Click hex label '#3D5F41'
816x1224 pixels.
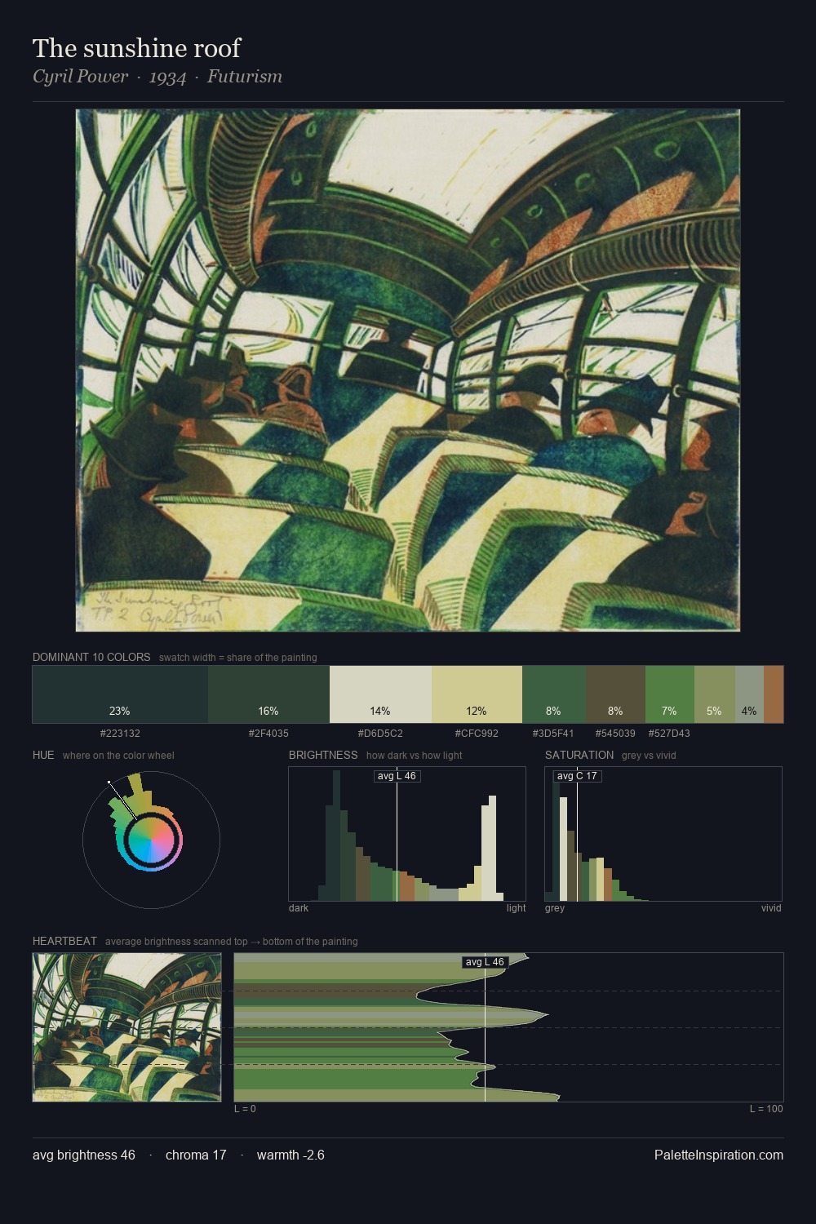553,734
